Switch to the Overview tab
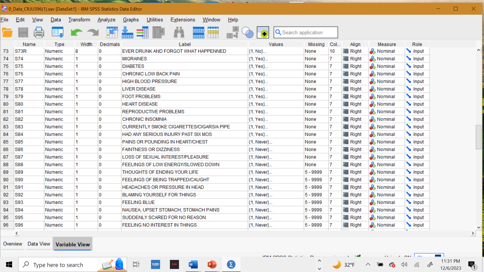Viewport: 484px width, 272px height. 13,244
